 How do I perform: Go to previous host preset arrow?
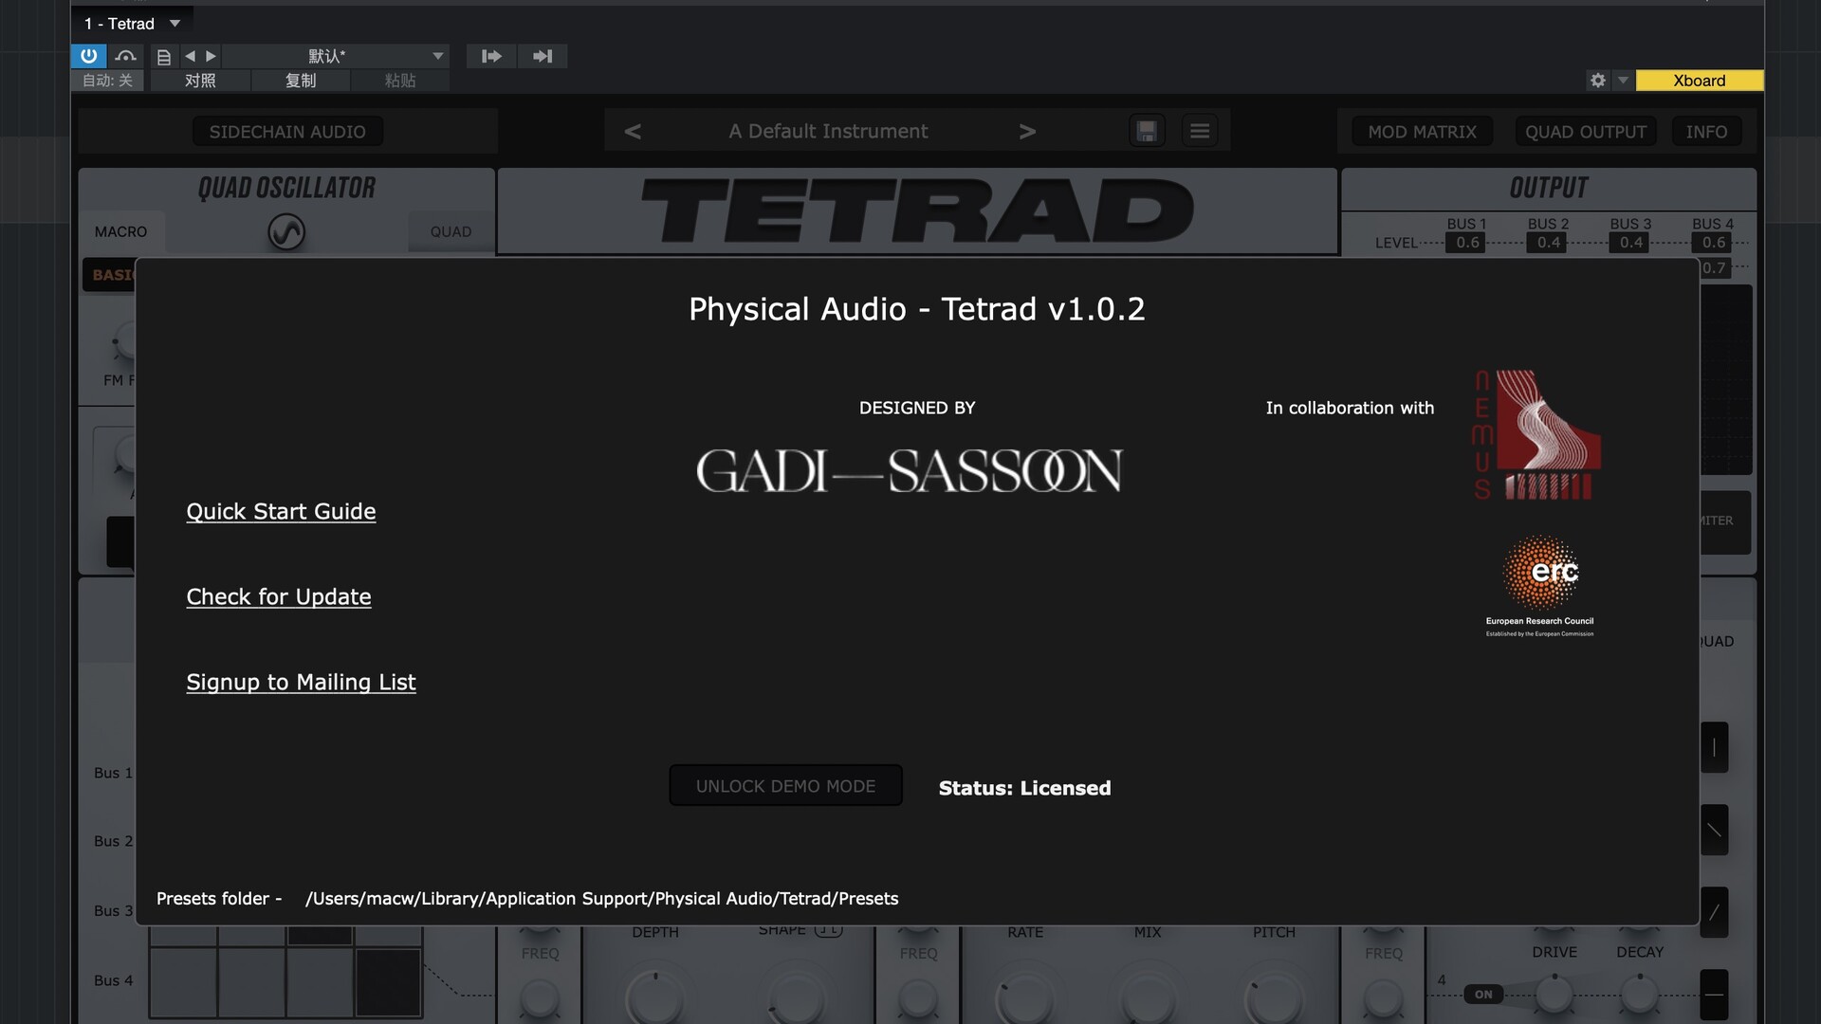pos(190,56)
